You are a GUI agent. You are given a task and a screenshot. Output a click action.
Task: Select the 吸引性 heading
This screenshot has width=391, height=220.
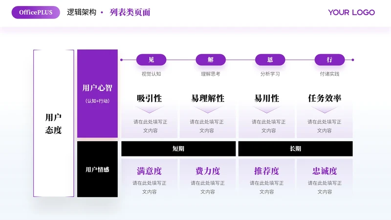tap(149, 98)
